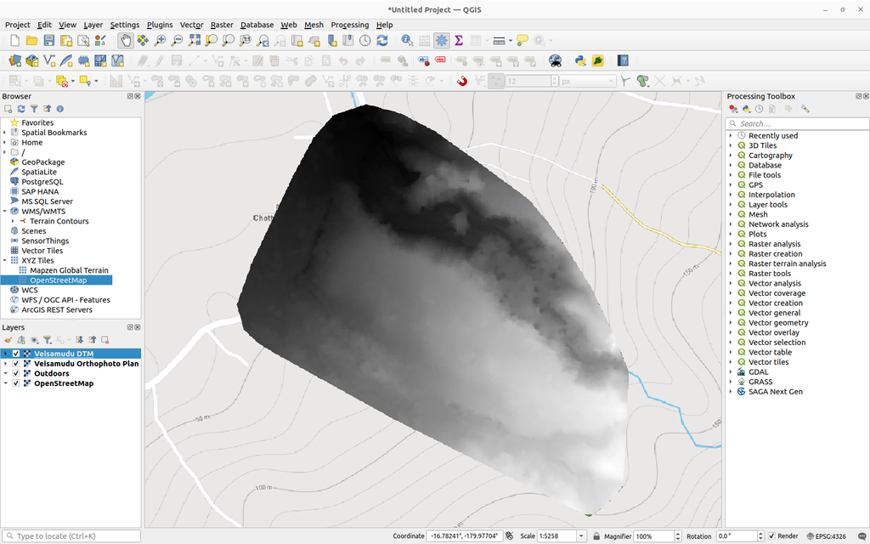Uncheck the Outdoors layer visibility
The image size is (870, 544).
[x=16, y=372]
